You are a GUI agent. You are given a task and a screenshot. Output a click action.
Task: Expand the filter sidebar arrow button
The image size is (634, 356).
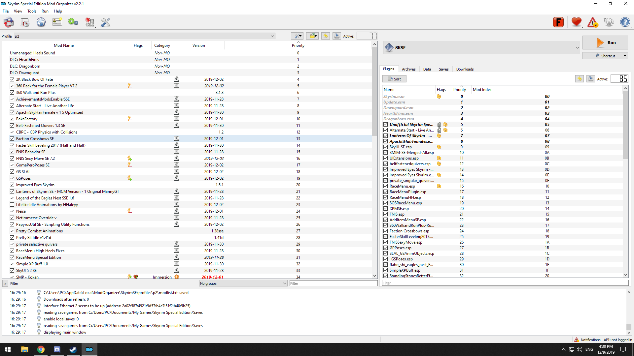pos(5,283)
